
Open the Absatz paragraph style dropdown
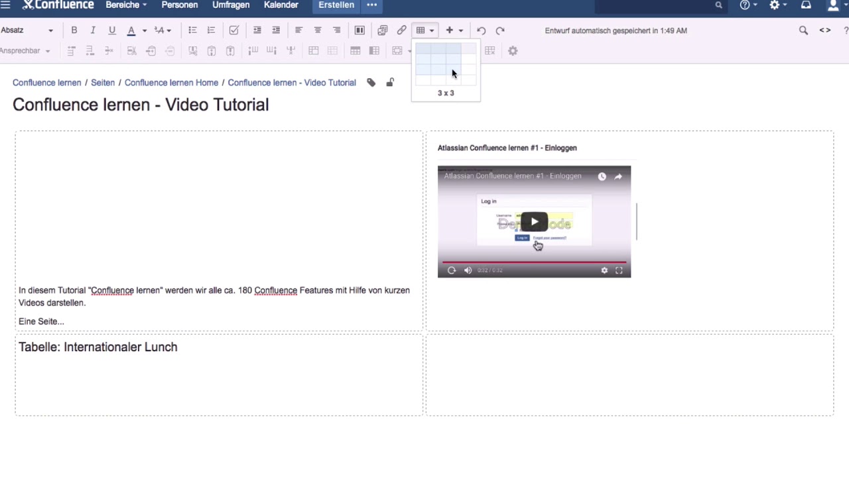pos(27,30)
